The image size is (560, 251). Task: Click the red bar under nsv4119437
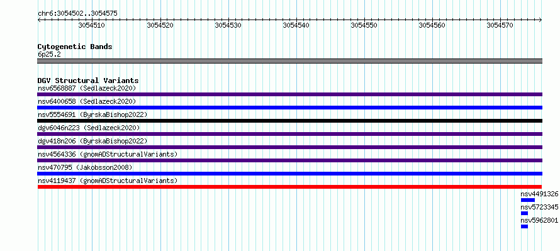(x=289, y=187)
